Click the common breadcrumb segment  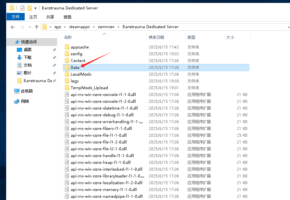pyautogui.click(x=106, y=27)
